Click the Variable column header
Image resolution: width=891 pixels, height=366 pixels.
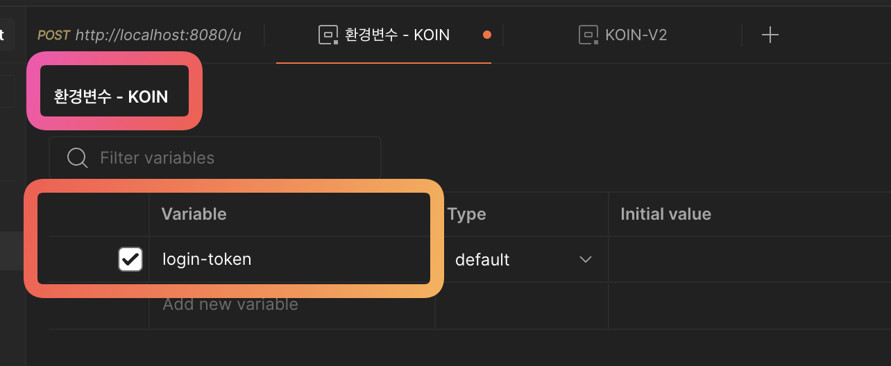tap(194, 214)
